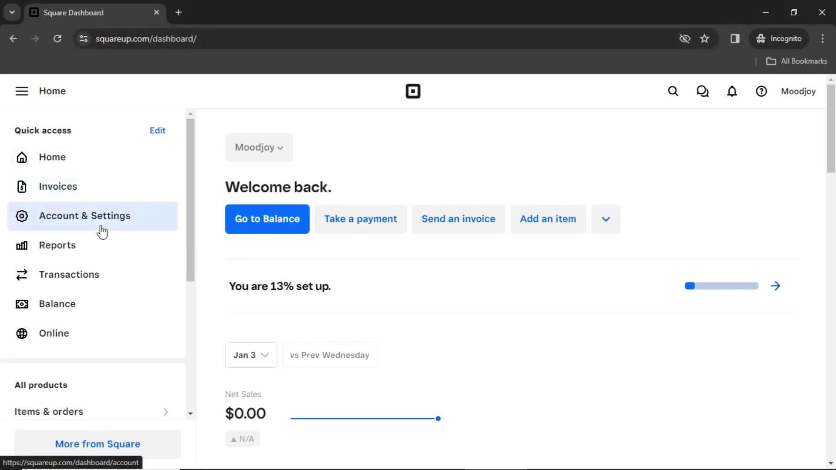Screen dimensions: 836x470
Task: Click the setup progress arrow indicator
Action: [x=776, y=286]
